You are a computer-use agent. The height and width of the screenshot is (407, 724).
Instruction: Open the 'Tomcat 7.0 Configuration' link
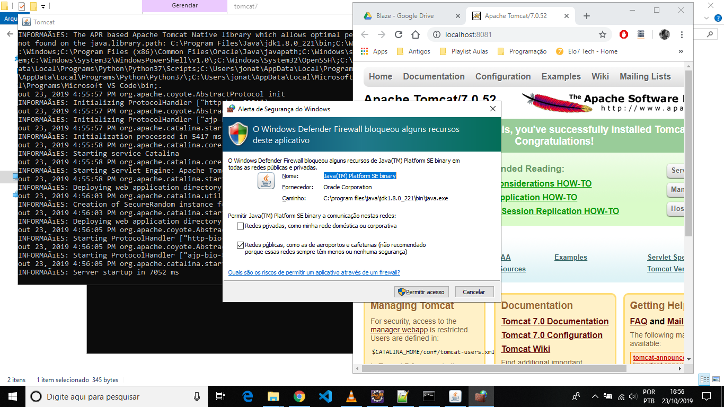pos(552,335)
